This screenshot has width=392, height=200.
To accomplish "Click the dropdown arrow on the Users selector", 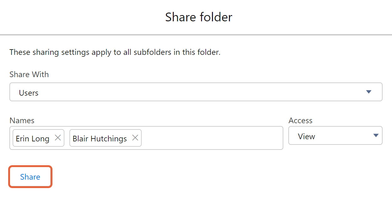I will tap(368, 92).
